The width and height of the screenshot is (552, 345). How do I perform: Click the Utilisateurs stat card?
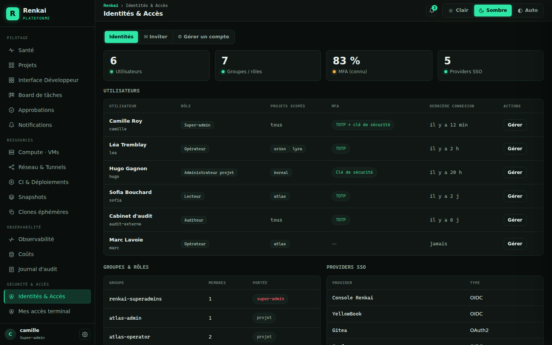(x=156, y=66)
